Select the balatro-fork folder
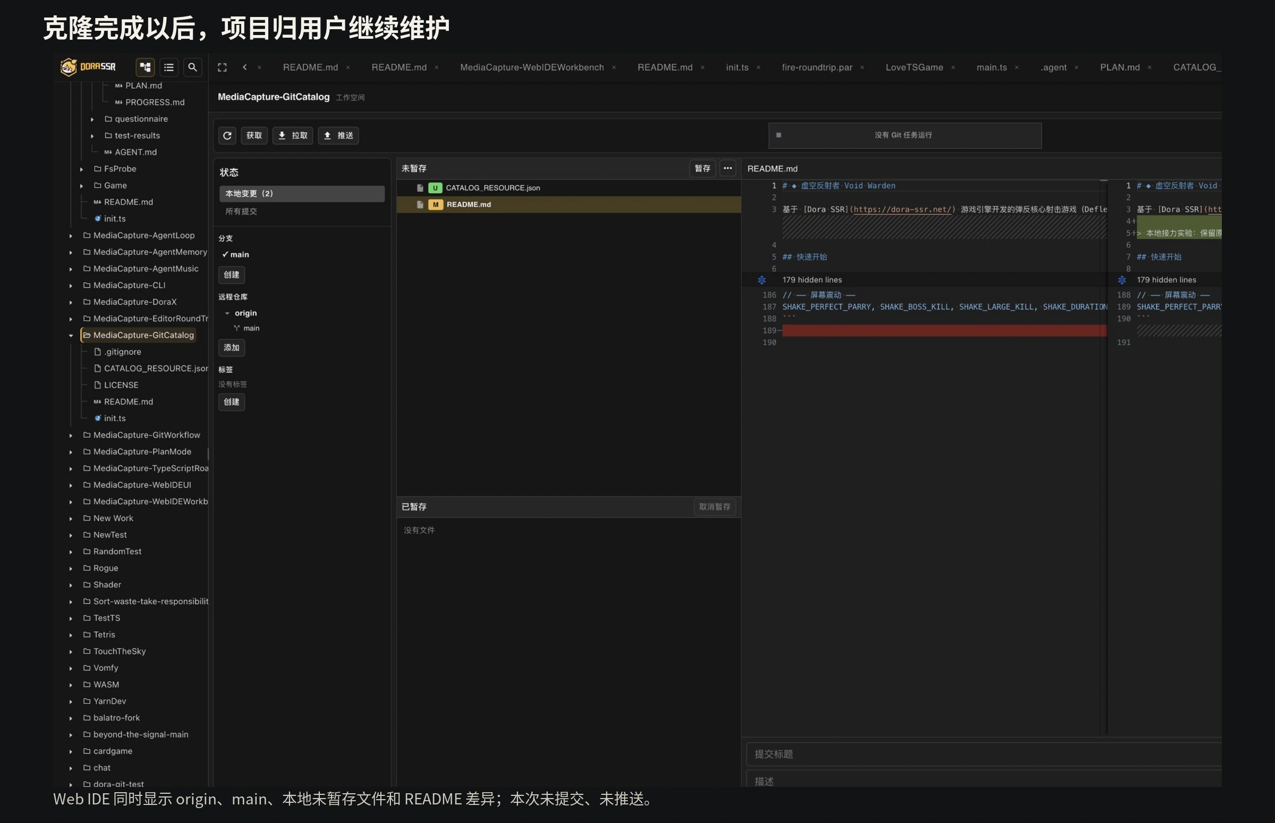Screen dimensions: 1275x823 point(111,718)
